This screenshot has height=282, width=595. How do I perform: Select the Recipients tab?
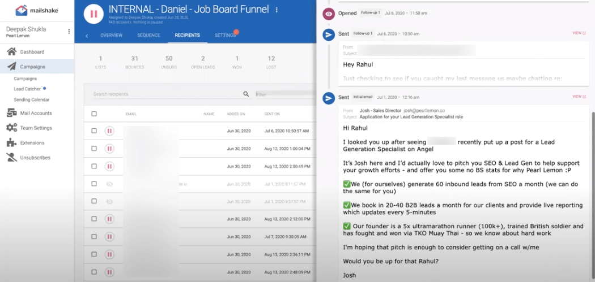point(187,35)
